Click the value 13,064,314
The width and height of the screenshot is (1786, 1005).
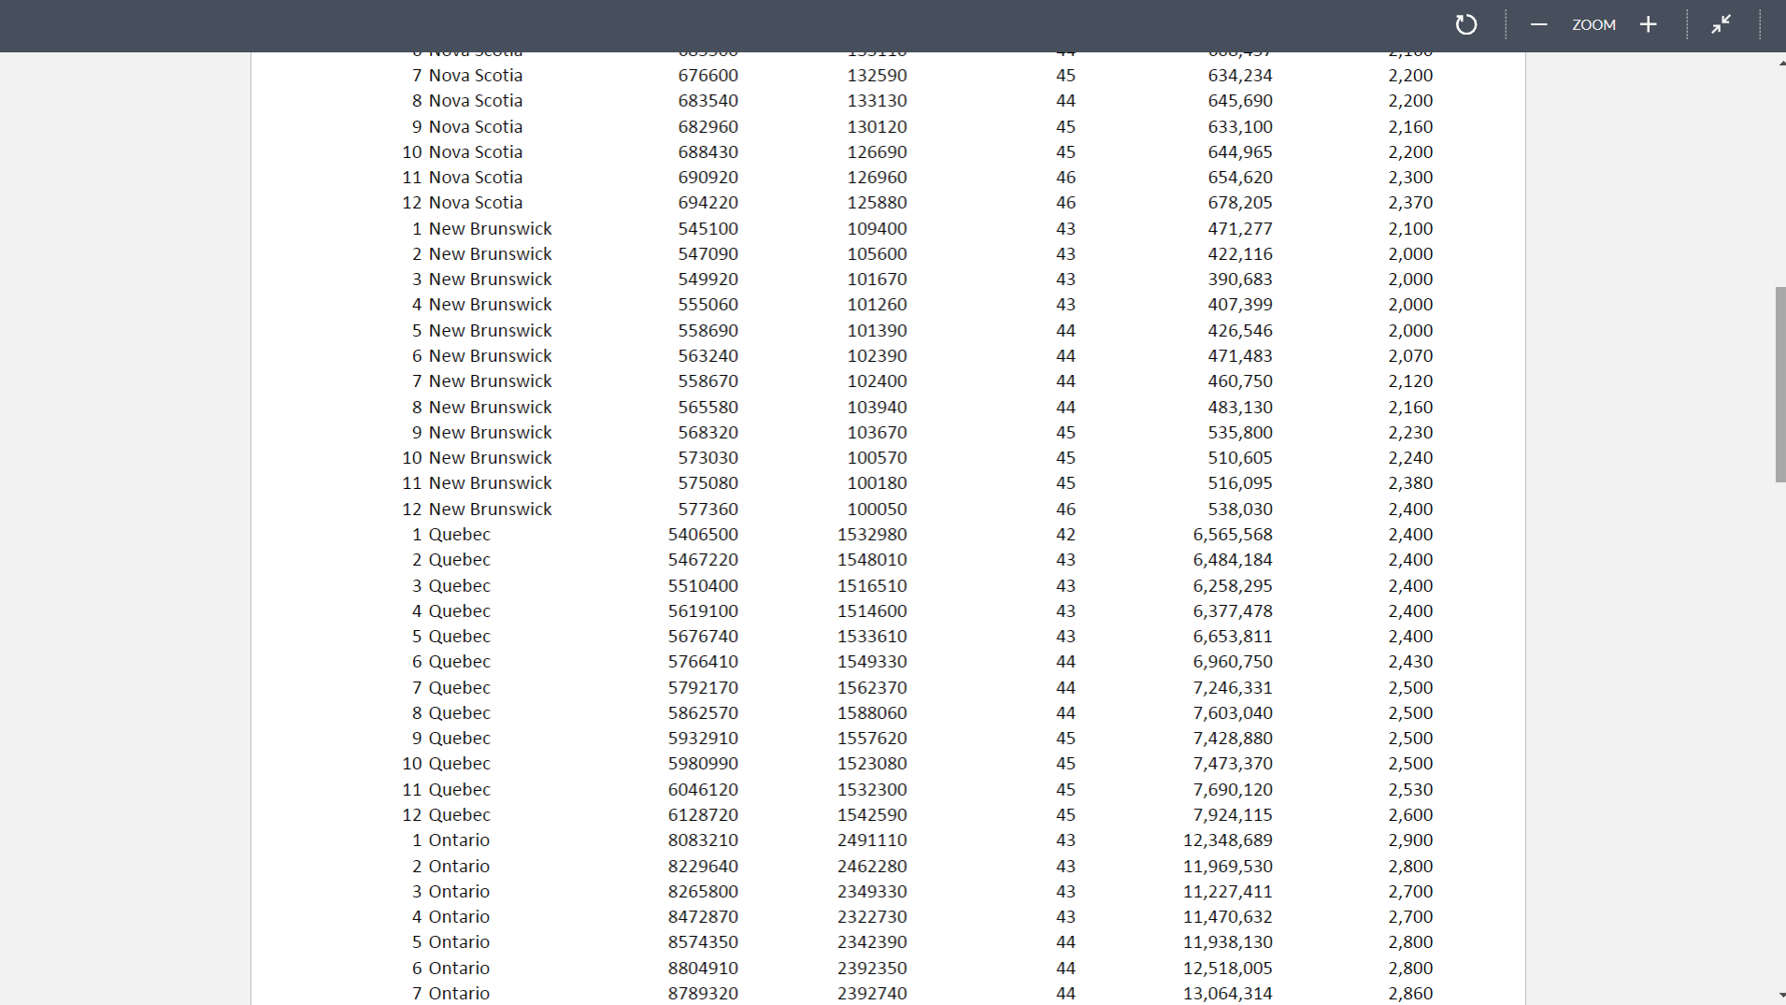point(1228,994)
